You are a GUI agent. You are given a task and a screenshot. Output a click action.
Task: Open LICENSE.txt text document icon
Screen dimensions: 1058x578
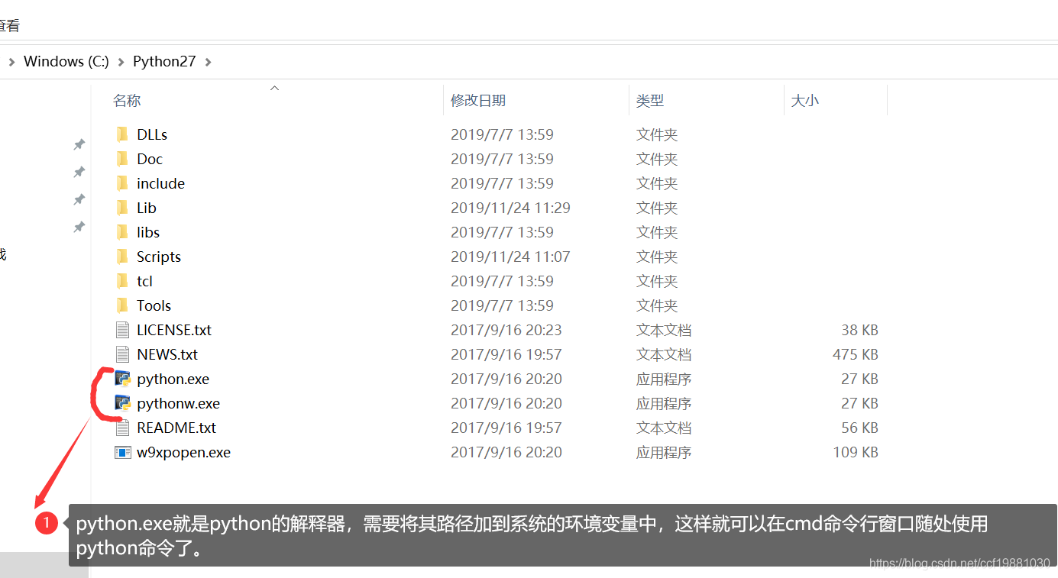coord(121,329)
